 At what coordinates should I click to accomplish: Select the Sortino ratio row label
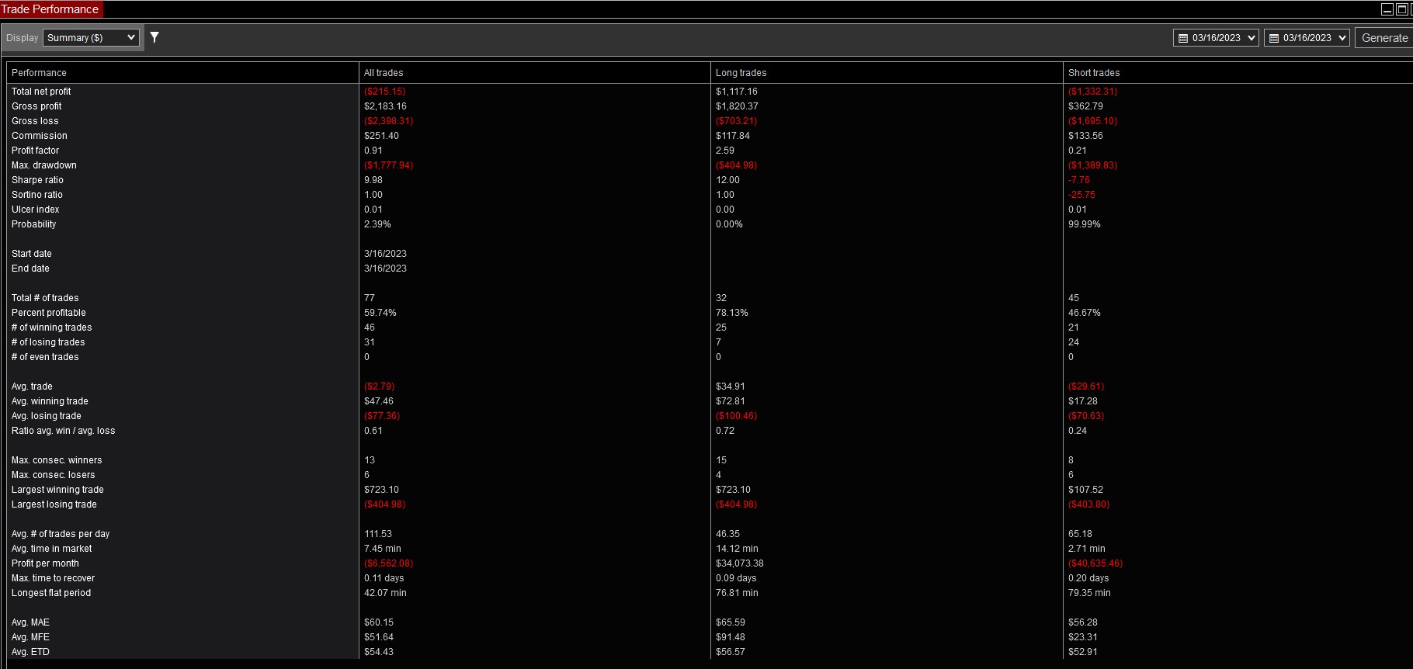tap(37, 195)
